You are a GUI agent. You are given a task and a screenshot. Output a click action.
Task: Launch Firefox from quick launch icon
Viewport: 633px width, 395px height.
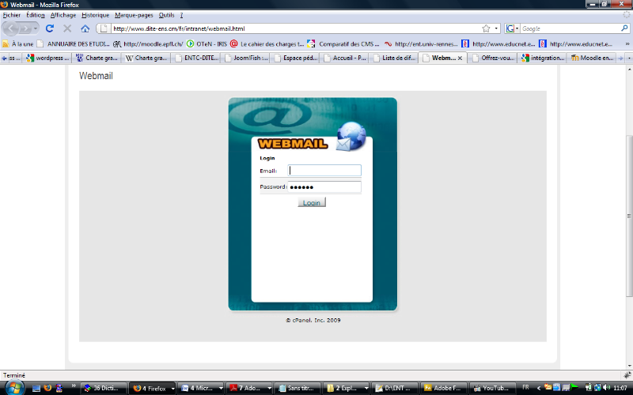click(x=47, y=388)
